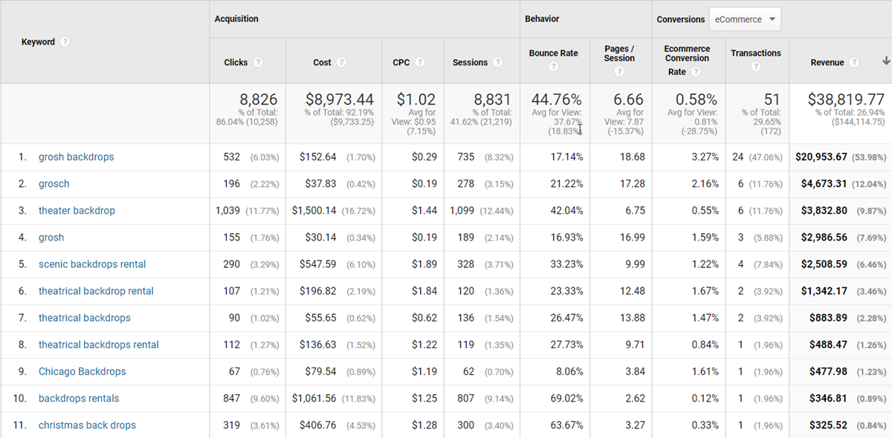Open the CPC help question mark
The height and width of the screenshot is (438, 892).
419,62
